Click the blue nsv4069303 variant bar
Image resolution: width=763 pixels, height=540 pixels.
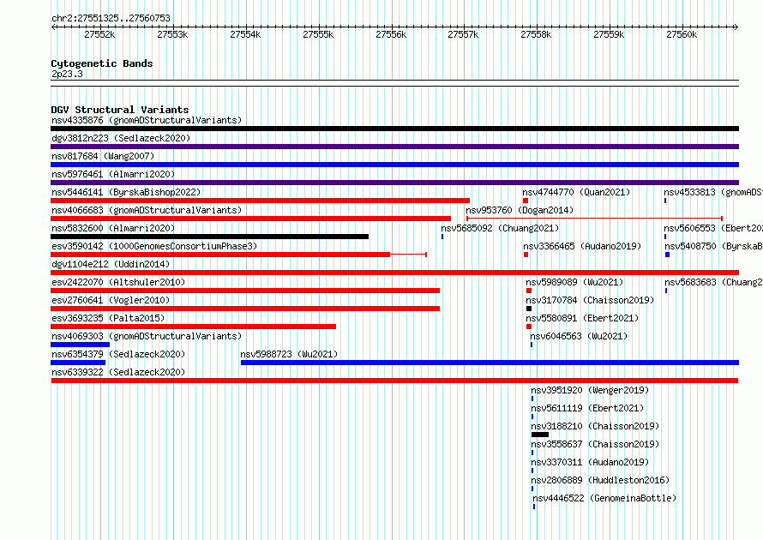tap(81, 345)
